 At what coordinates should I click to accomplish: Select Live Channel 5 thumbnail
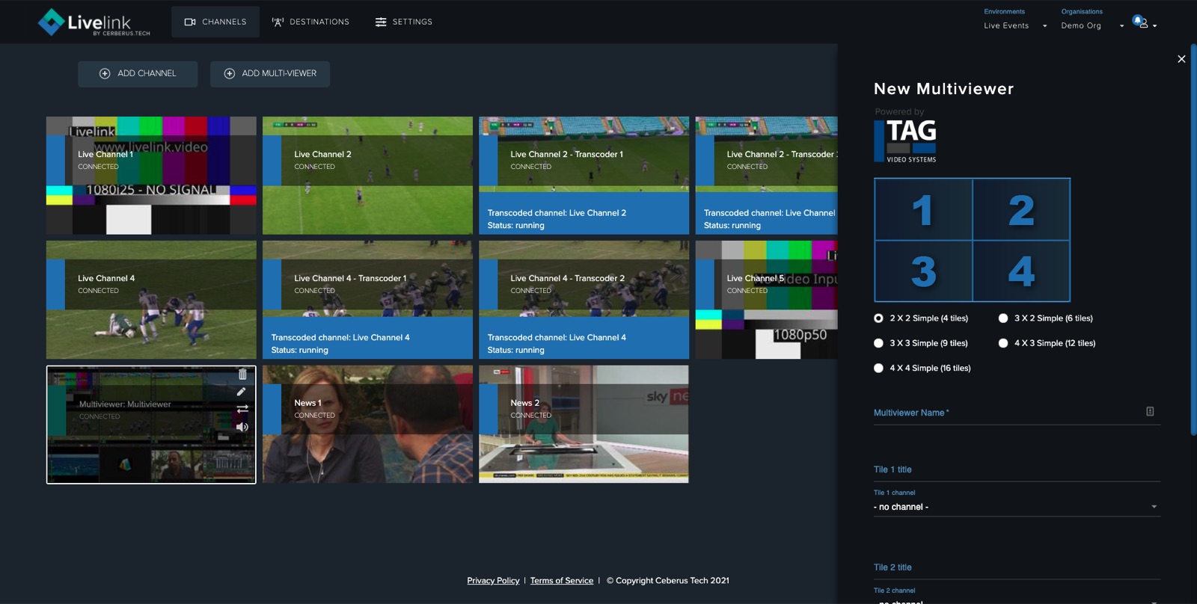click(x=766, y=300)
